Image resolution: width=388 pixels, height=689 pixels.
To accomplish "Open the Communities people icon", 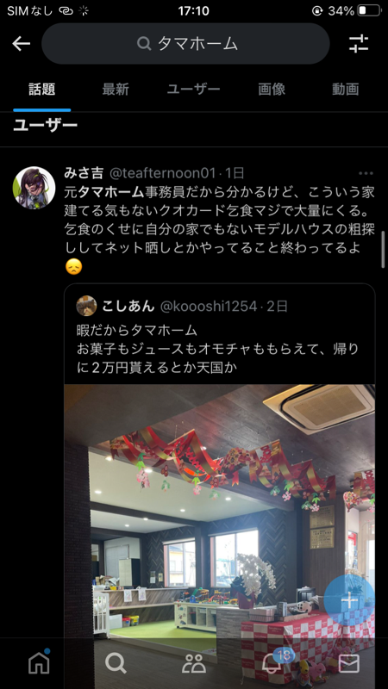I will click(194, 663).
